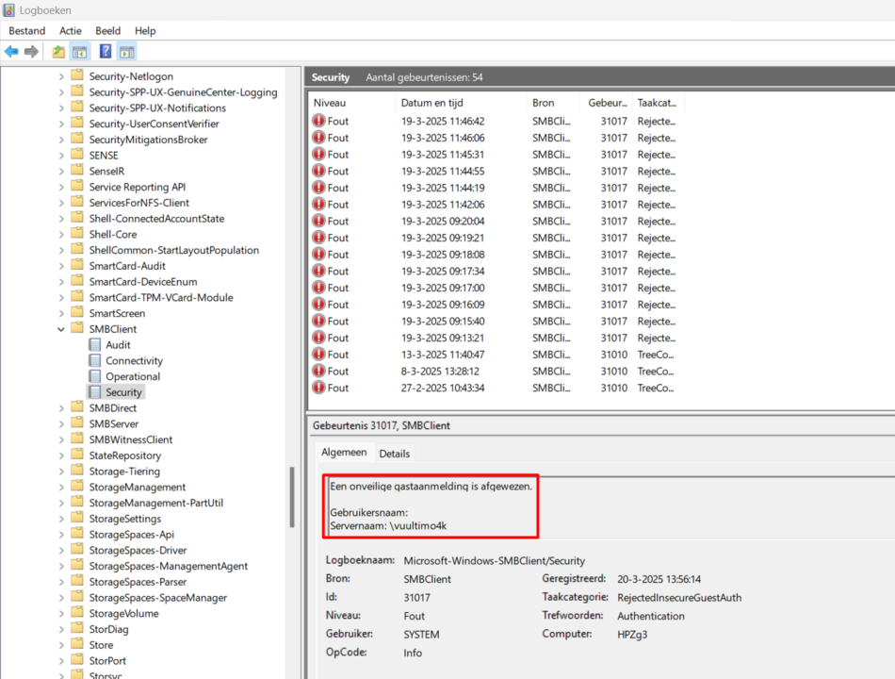
Task: Open the Actie menu
Action: [71, 31]
